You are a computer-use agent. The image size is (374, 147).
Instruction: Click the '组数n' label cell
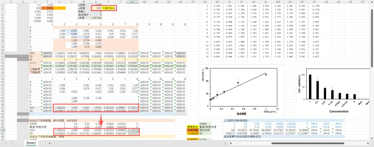tap(84, 11)
